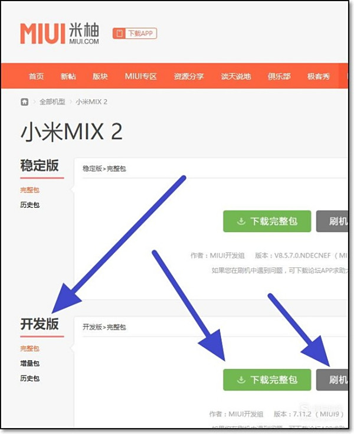
Task: Select 资源分享 in the navigation bar
Action: pos(189,76)
